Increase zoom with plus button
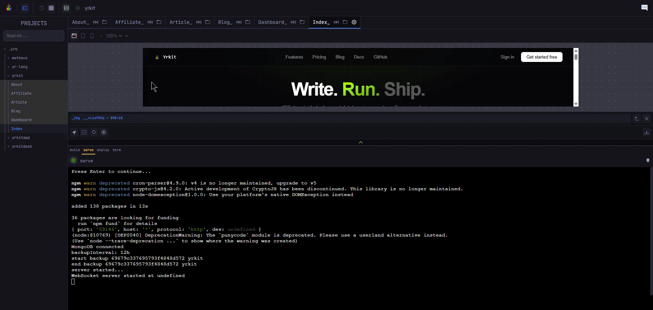The height and width of the screenshot is (310, 653). pos(127,36)
